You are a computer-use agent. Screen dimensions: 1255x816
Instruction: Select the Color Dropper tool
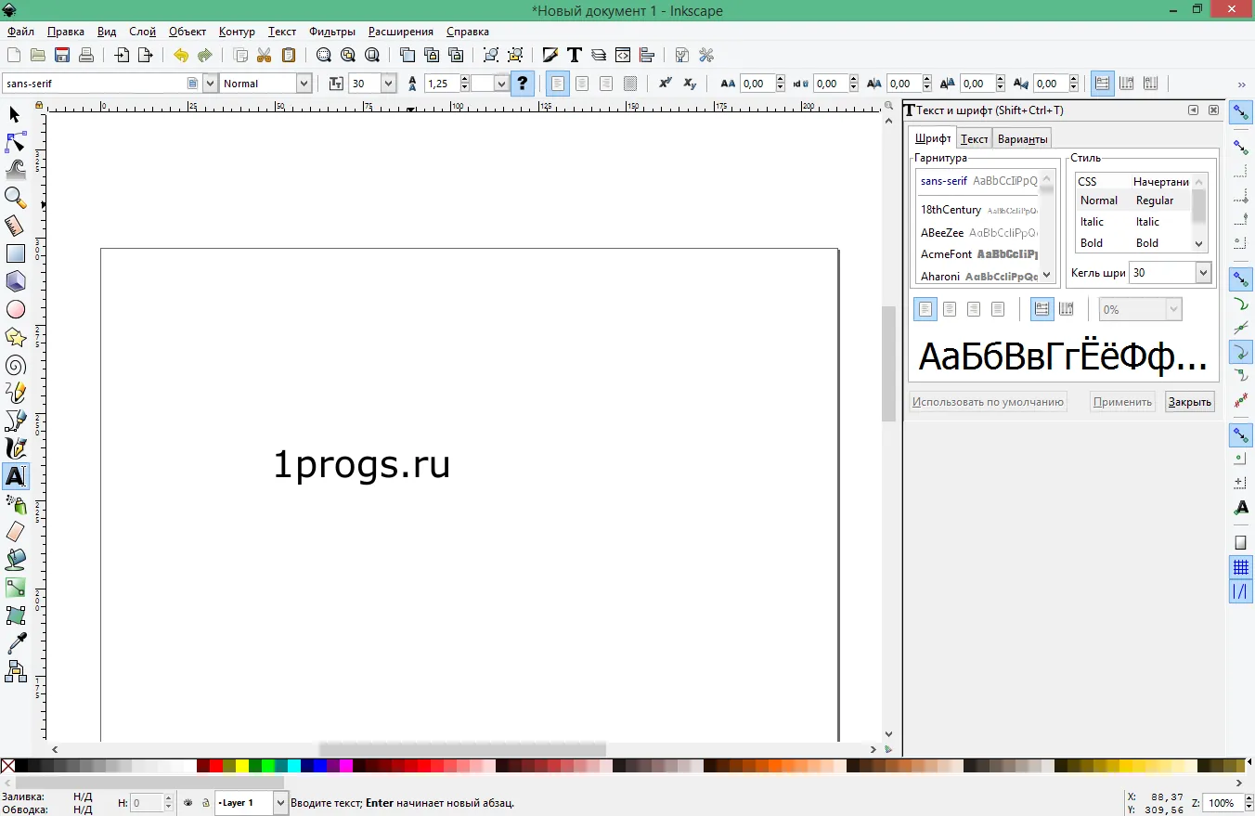pos(15,643)
